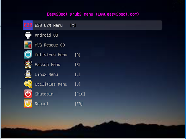This screenshot has width=186, height=139.
Task: Click the [X] hotkey label
Action: pyautogui.click(x=73, y=25)
